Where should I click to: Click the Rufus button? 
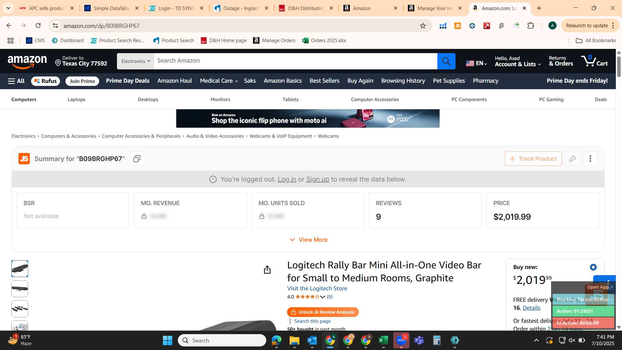45,81
